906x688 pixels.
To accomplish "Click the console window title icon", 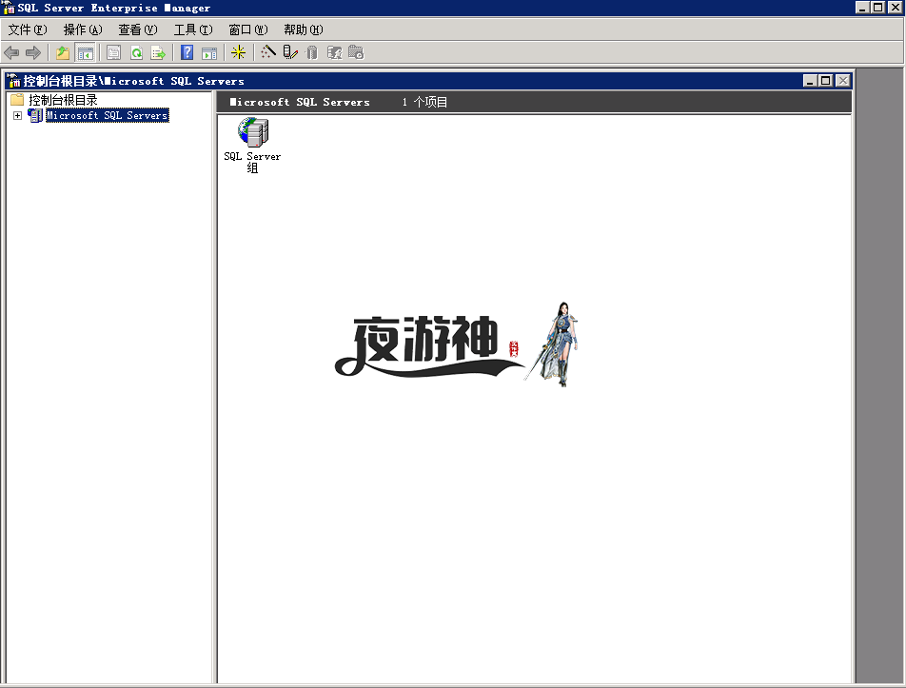I will point(14,80).
